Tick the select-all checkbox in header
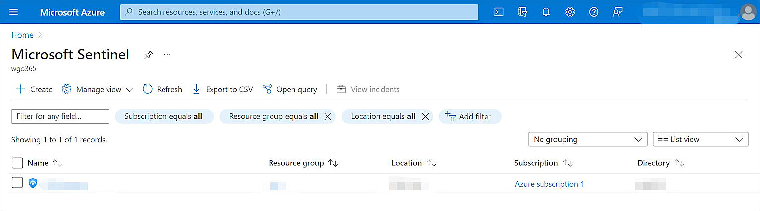This screenshot has height=211, width=760. 17,163
